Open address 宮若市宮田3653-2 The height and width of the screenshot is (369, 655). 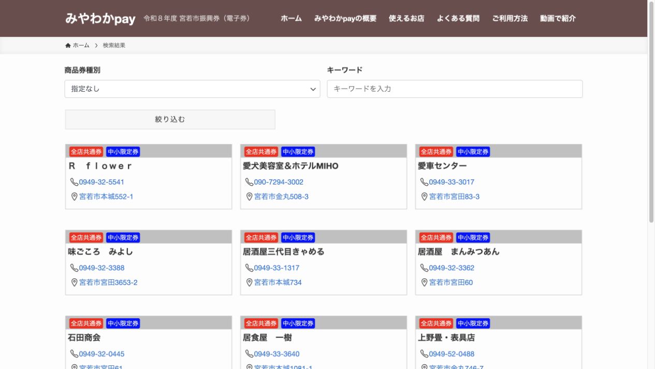[108, 282]
